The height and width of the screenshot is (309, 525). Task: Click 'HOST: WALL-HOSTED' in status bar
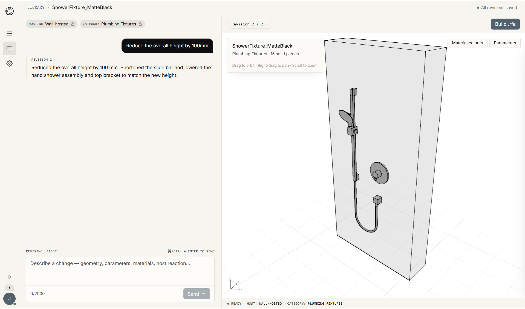click(x=264, y=304)
